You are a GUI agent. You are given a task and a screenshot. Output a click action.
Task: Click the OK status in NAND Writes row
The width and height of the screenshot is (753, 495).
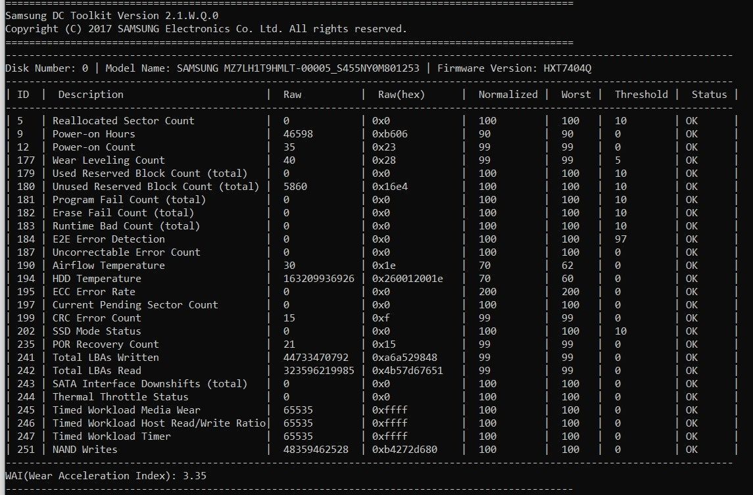pyautogui.click(x=691, y=450)
